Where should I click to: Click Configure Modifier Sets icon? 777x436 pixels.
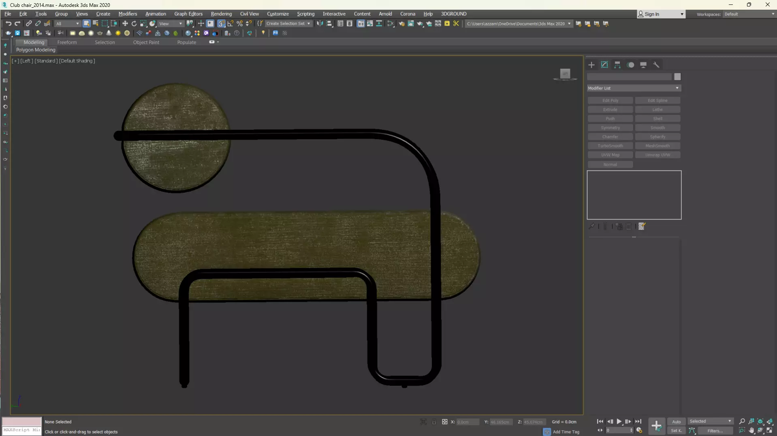[x=642, y=226]
